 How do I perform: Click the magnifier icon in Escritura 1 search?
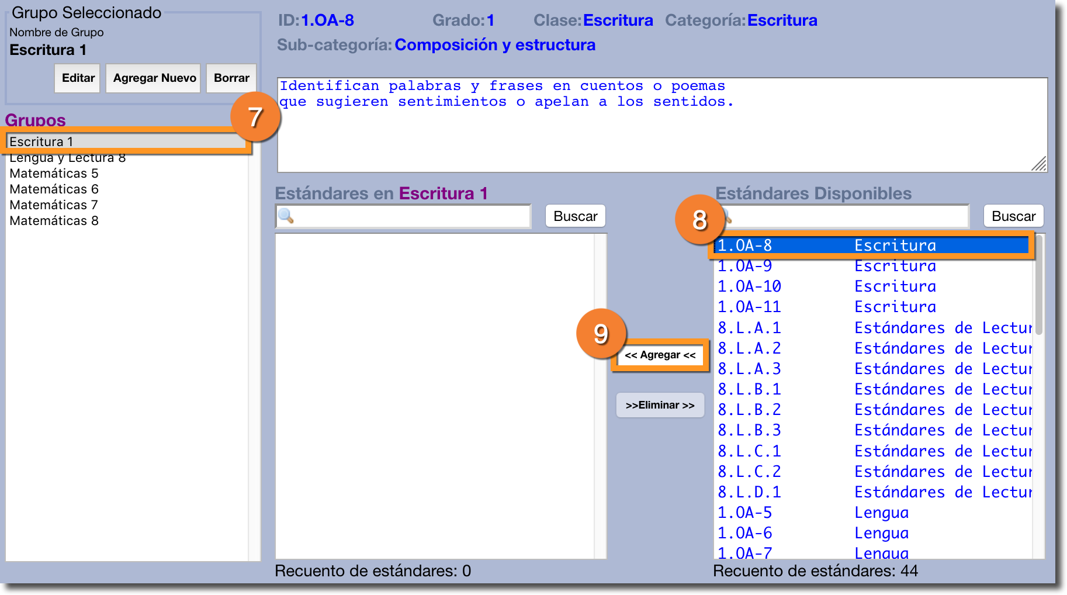tap(286, 216)
